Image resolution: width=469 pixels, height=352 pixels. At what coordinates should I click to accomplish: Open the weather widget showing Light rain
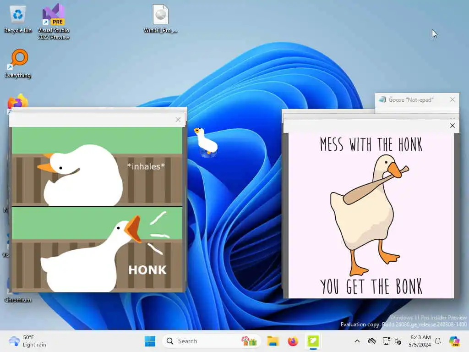(27, 341)
